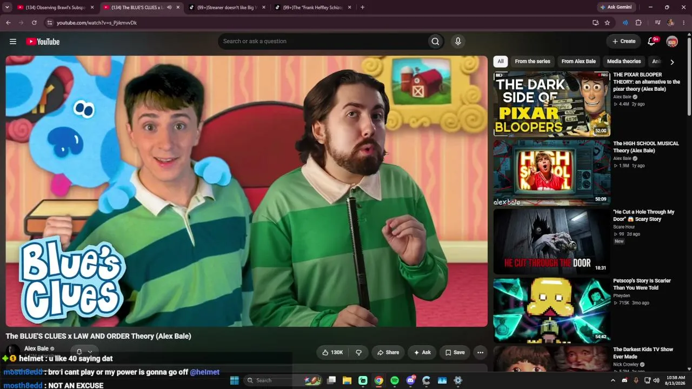Open the Create dropdown button
The width and height of the screenshot is (692, 389).
[624, 42]
